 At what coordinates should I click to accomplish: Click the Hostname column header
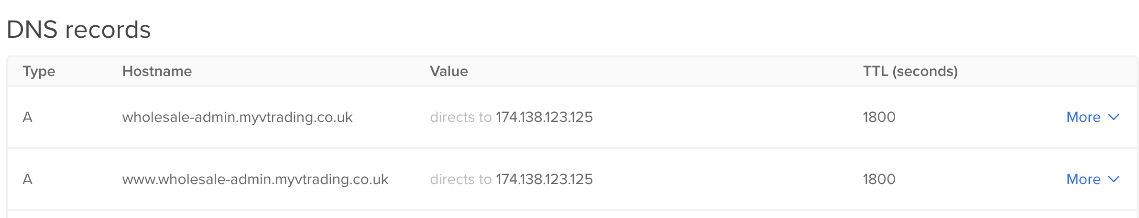click(157, 71)
